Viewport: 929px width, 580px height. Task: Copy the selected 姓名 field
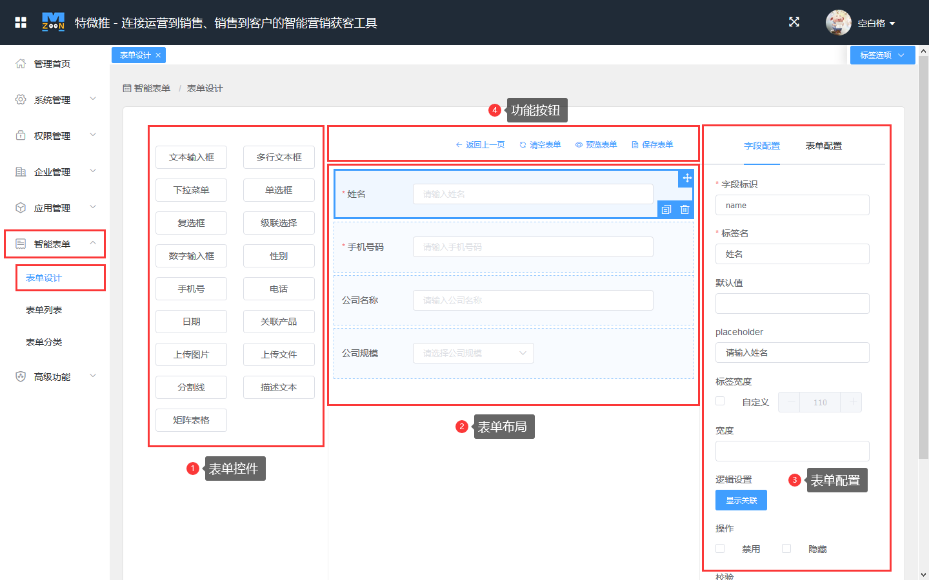pos(666,209)
